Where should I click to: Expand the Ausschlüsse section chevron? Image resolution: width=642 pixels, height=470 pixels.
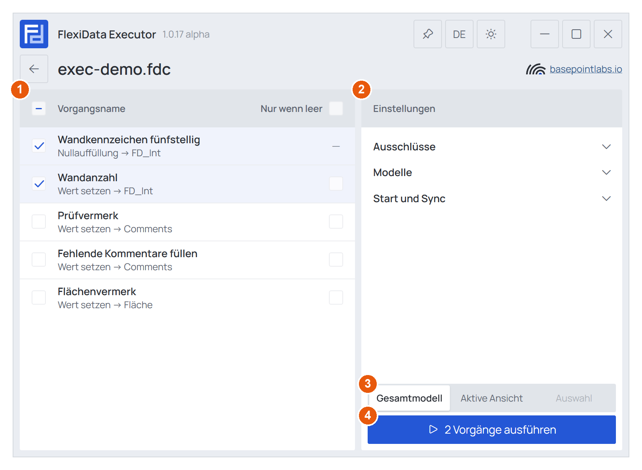tap(606, 147)
